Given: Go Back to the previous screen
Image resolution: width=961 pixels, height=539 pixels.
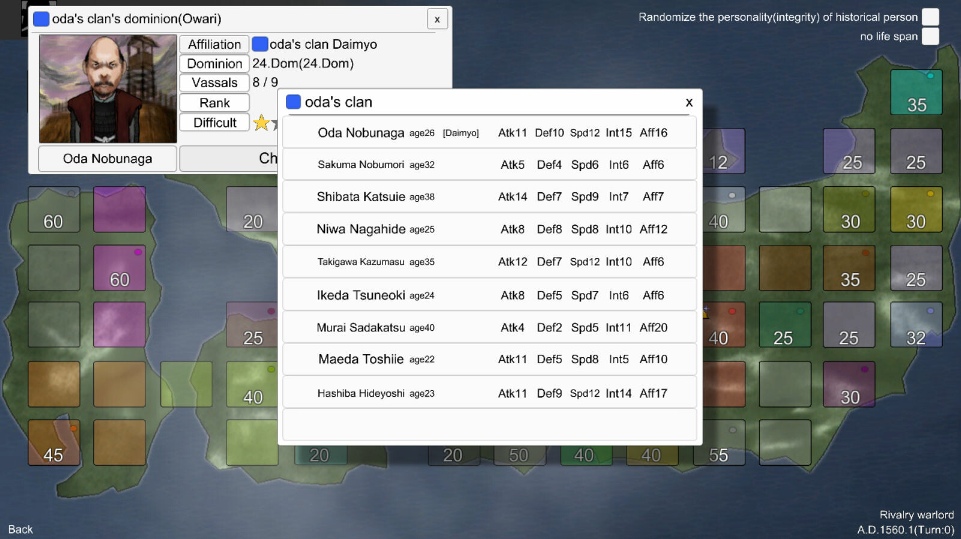Looking at the screenshot, I should pyautogui.click(x=20, y=529).
